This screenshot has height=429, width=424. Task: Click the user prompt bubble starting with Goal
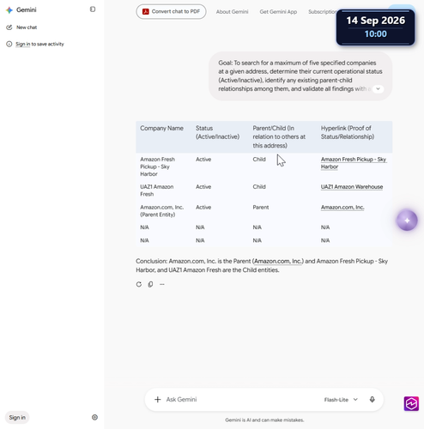tap(300, 76)
